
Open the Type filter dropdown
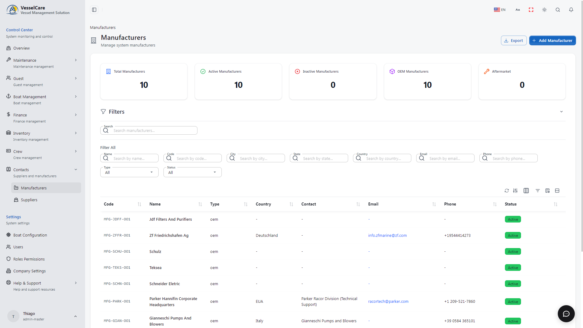click(129, 172)
